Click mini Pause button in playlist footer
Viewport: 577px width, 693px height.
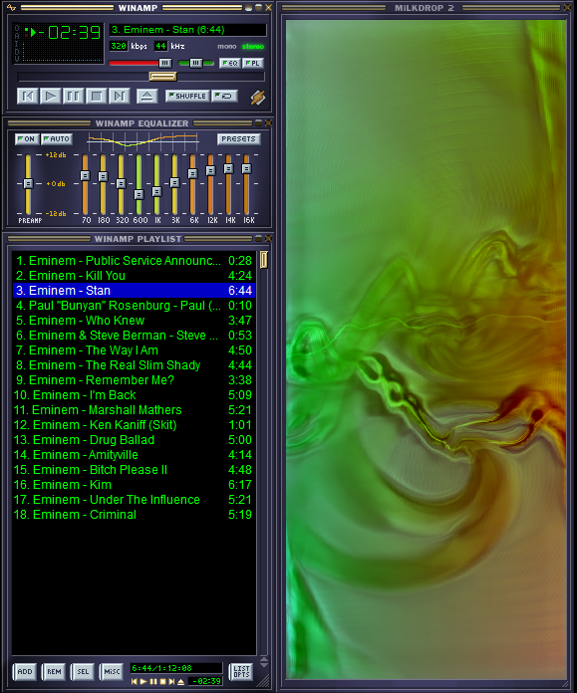coord(153,681)
